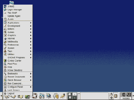Launch the pen and paper icon on the panel
This screenshot has width=134, height=100.
[x=63, y=96]
